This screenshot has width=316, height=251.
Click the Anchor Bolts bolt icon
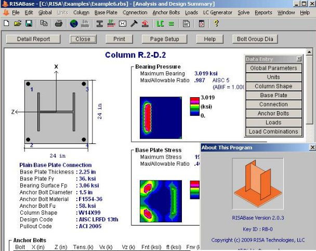tap(134, 24)
